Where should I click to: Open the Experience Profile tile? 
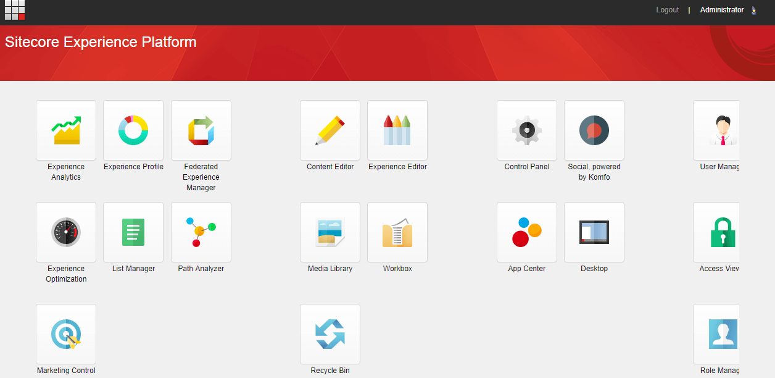[x=133, y=130]
